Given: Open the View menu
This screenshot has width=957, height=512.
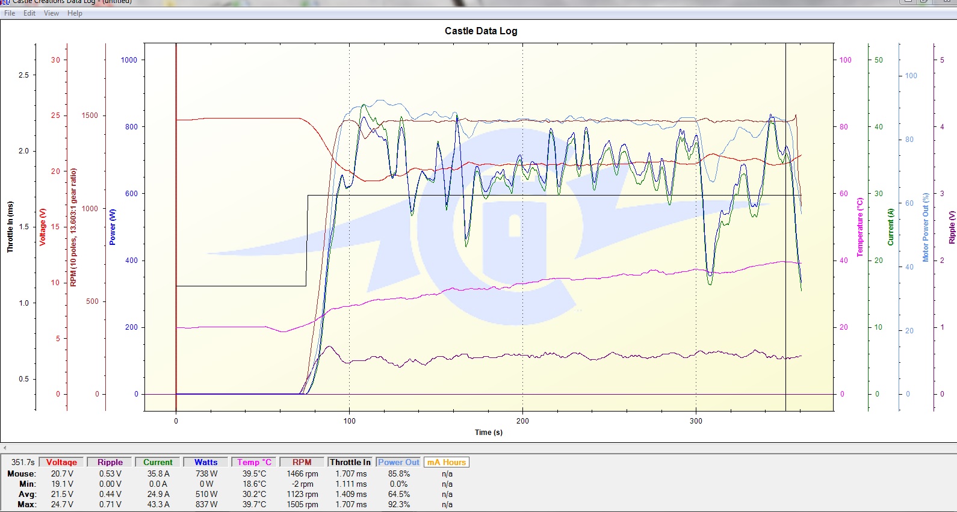Looking at the screenshot, I should coord(51,13).
